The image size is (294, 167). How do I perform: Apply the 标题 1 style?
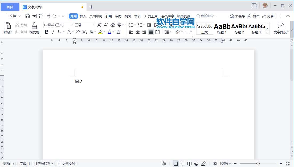tap(221, 28)
